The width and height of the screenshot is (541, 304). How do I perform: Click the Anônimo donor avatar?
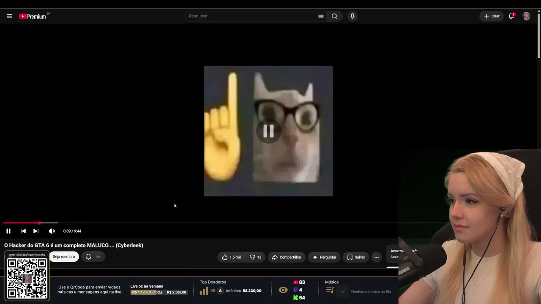coord(220,291)
